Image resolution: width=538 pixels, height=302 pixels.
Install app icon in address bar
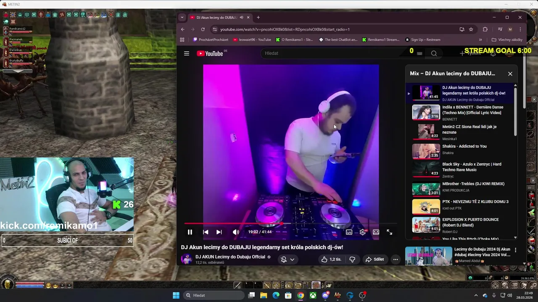click(462, 29)
